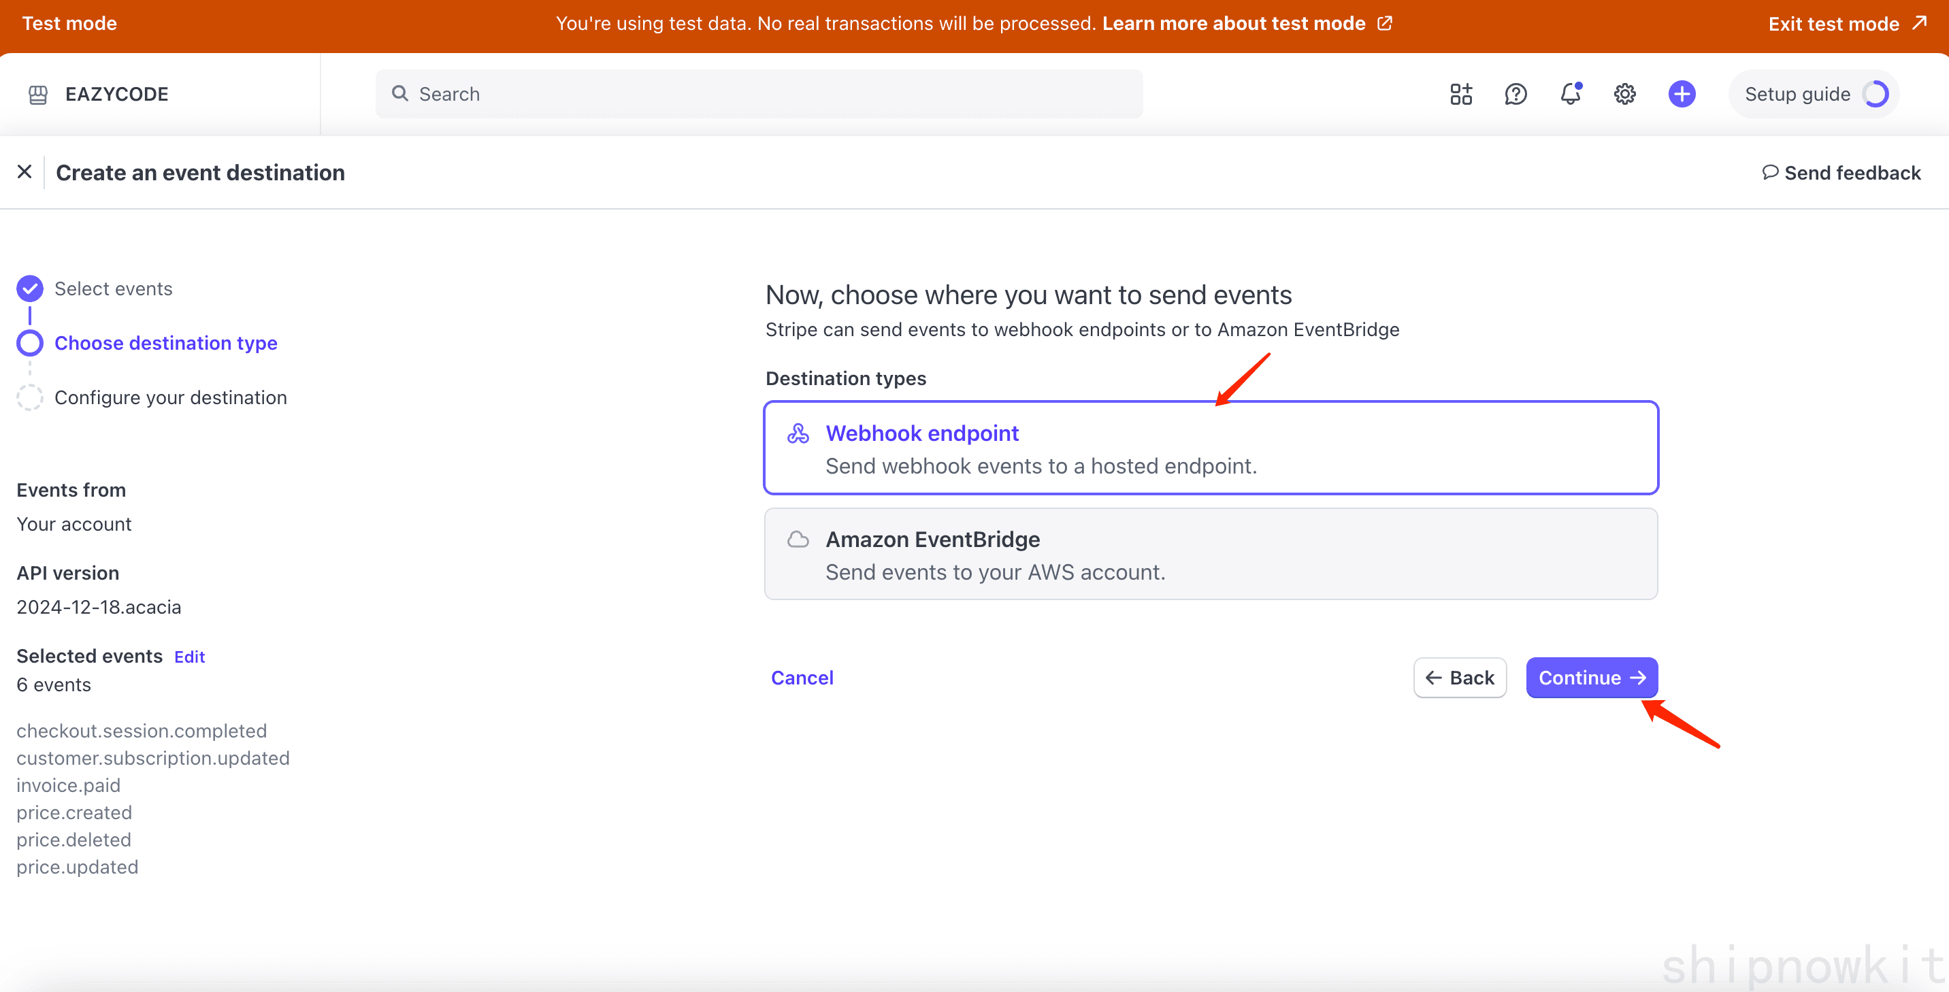Click inside the Search field
Screen dimensions: 1949x992
coord(757,93)
